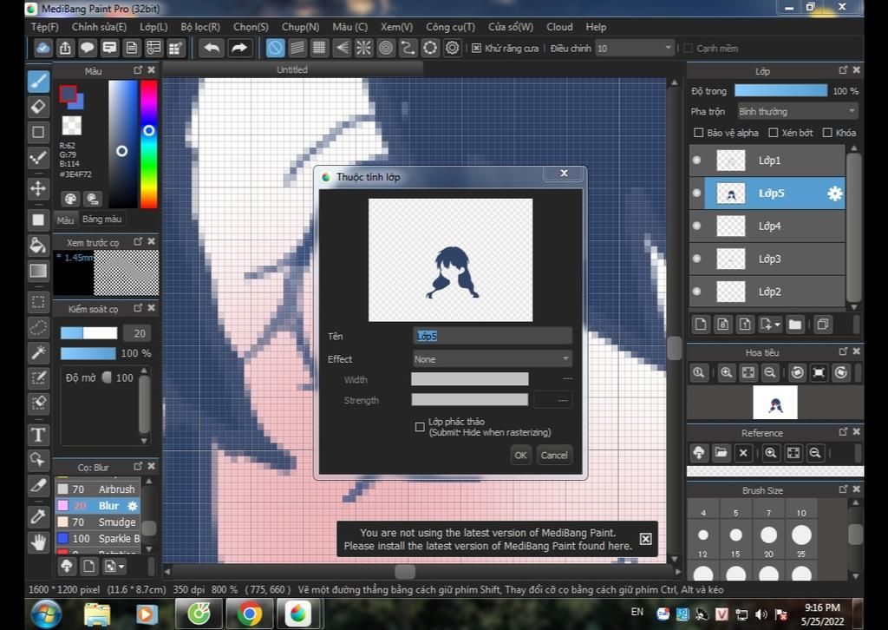Switch to the Hand tool
The height and width of the screenshot is (630, 888).
click(x=38, y=542)
